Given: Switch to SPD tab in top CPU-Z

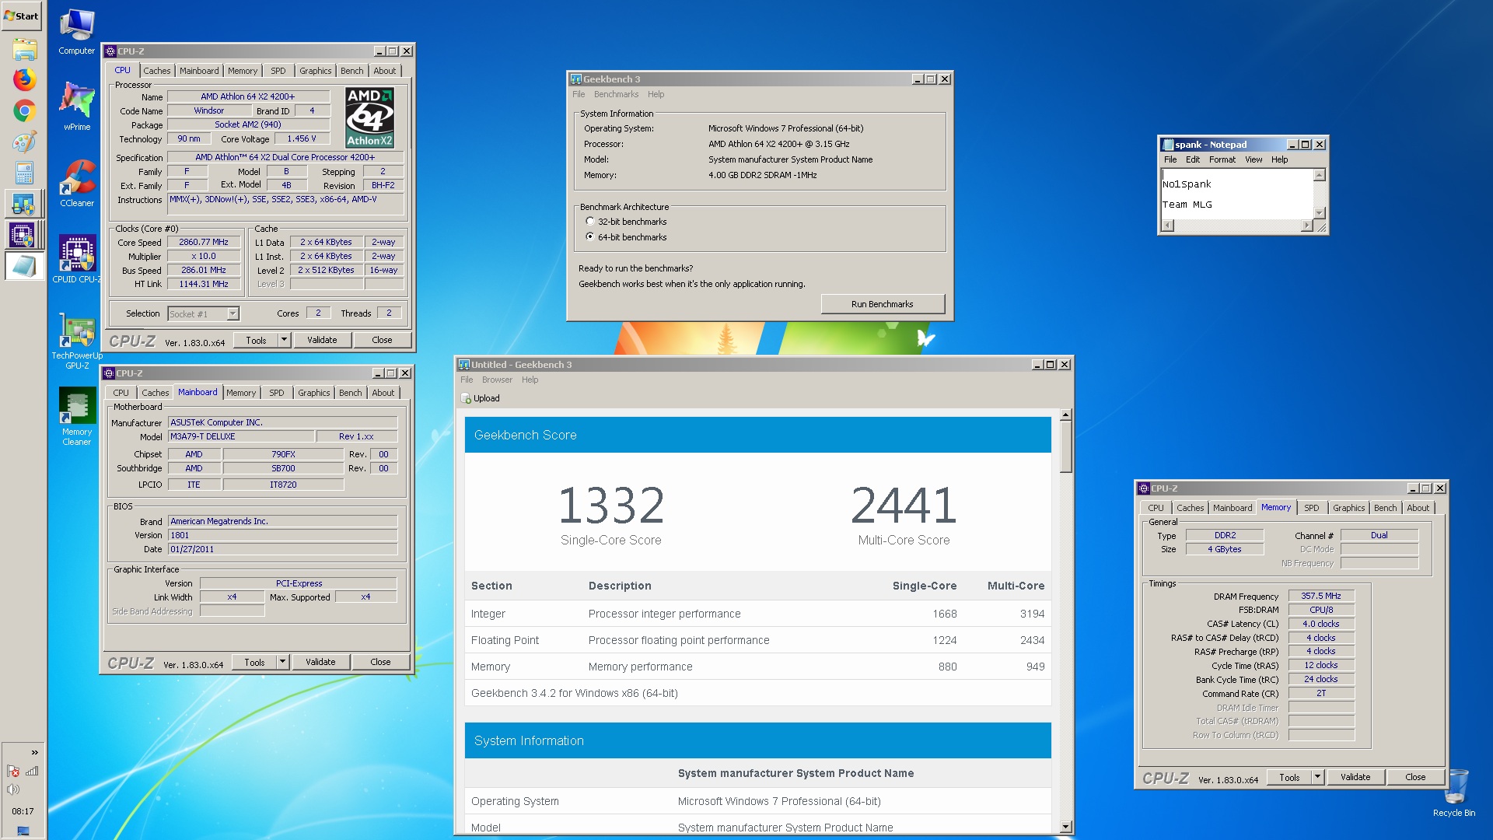Looking at the screenshot, I should pos(278,71).
